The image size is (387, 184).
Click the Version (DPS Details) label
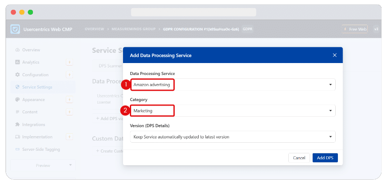click(150, 126)
